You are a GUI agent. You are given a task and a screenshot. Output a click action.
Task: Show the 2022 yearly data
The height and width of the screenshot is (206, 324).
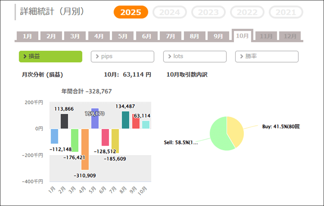click(x=247, y=12)
